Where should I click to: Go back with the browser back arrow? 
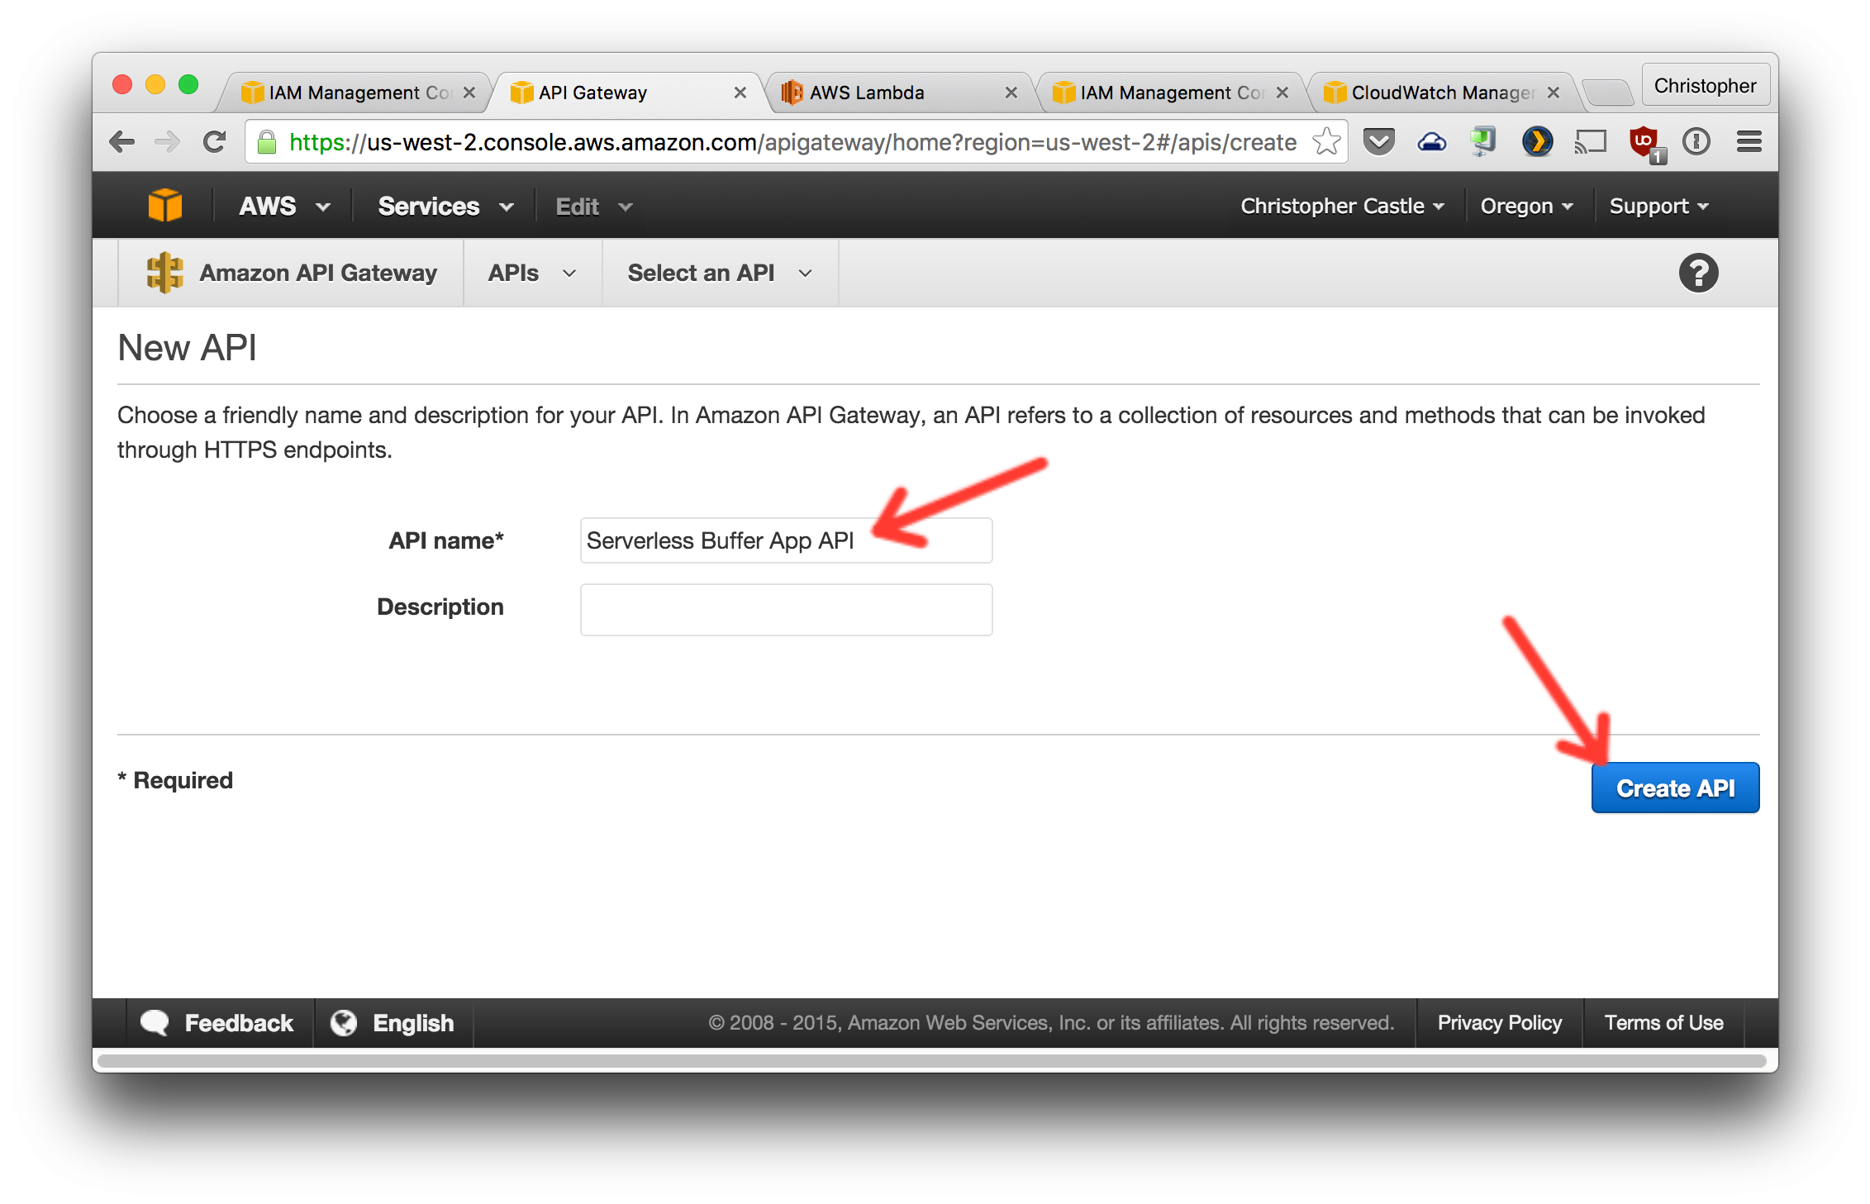122,142
